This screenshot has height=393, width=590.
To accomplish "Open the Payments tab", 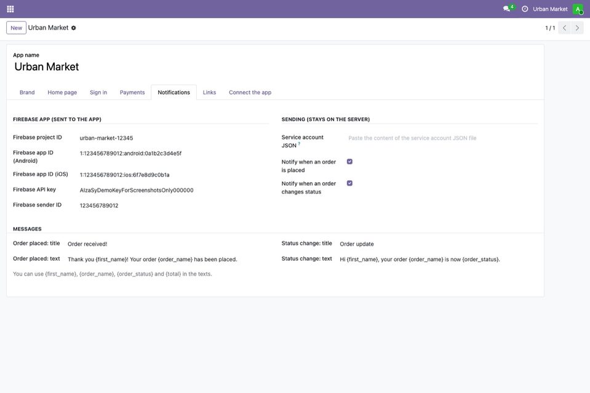I will tap(132, 92).
